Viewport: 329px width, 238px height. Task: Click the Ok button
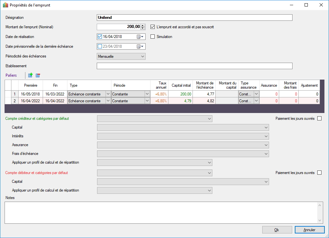277,230
